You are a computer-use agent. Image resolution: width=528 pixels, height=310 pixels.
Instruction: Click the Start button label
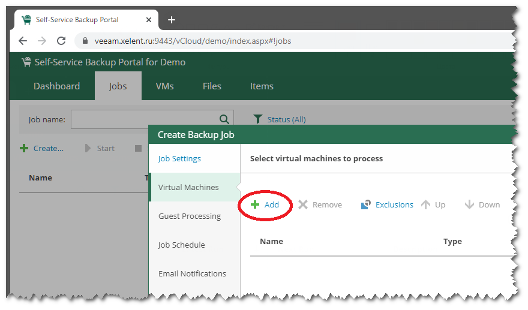click(x=106, y=149)
